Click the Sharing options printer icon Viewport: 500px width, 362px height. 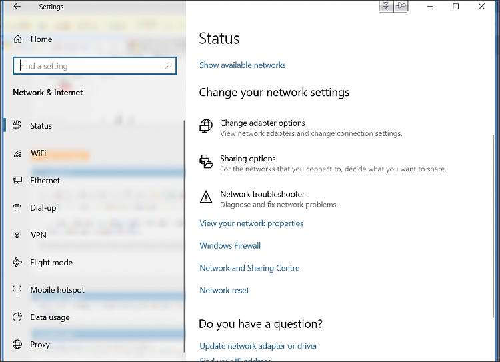point(206,161)
